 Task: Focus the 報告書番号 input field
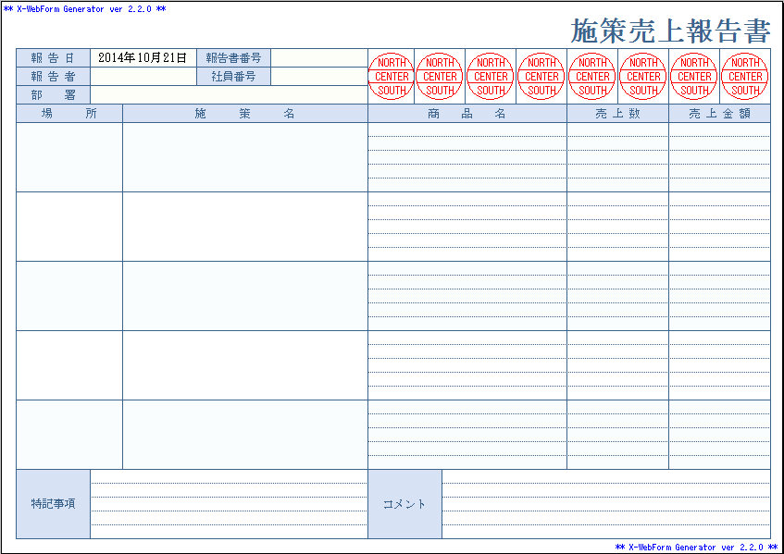coord(318,57)
